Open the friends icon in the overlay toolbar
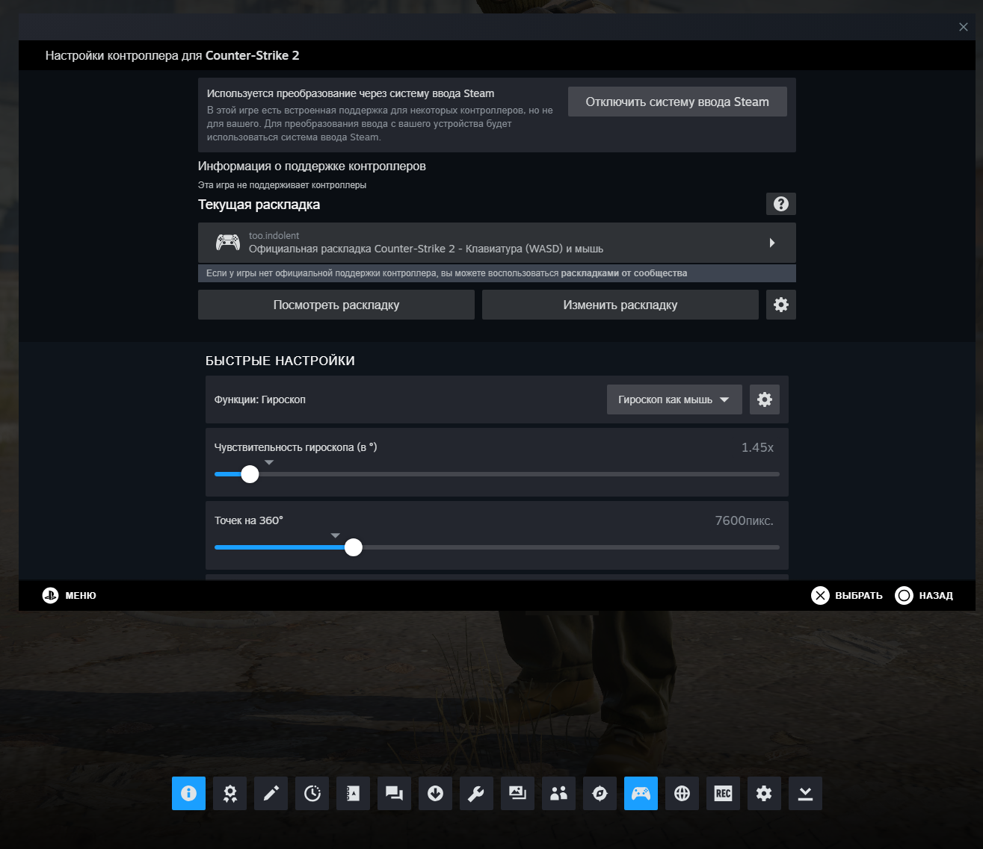This screenshot has height=849, width=983. (558, 793)
